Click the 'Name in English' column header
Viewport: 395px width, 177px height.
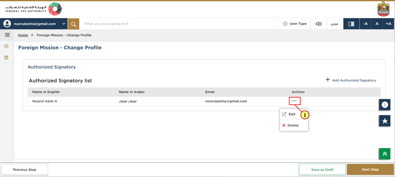46,92
